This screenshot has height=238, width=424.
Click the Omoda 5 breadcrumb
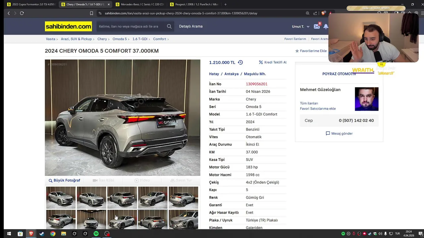(120, 39)
